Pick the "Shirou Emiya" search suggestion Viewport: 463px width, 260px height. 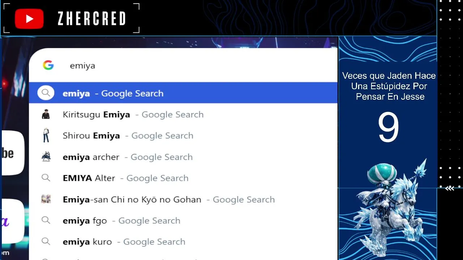click(x=92, y=135)
